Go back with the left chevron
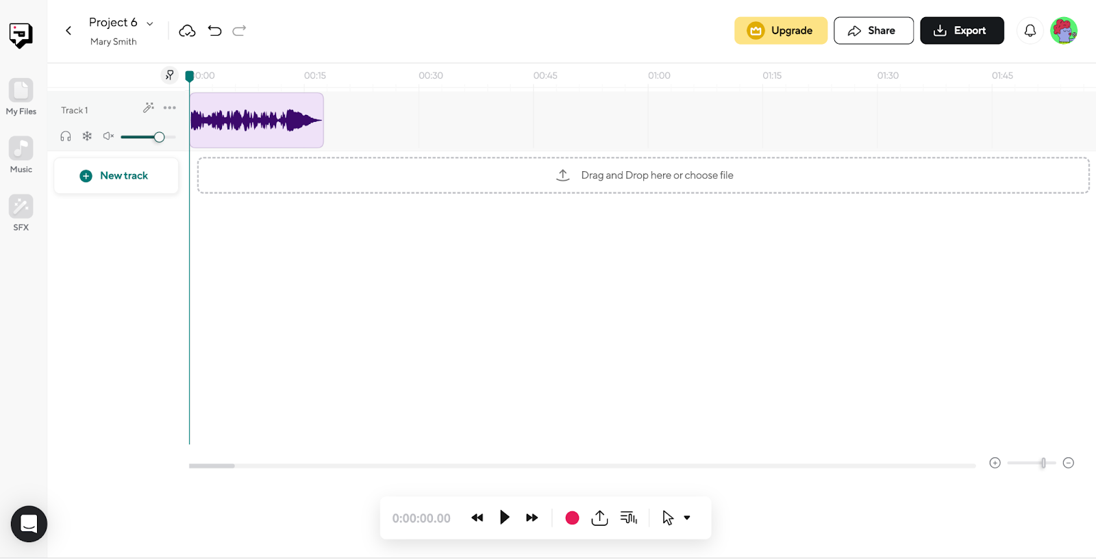Screen dimensions: 1096x560 [x=68, y=30]
